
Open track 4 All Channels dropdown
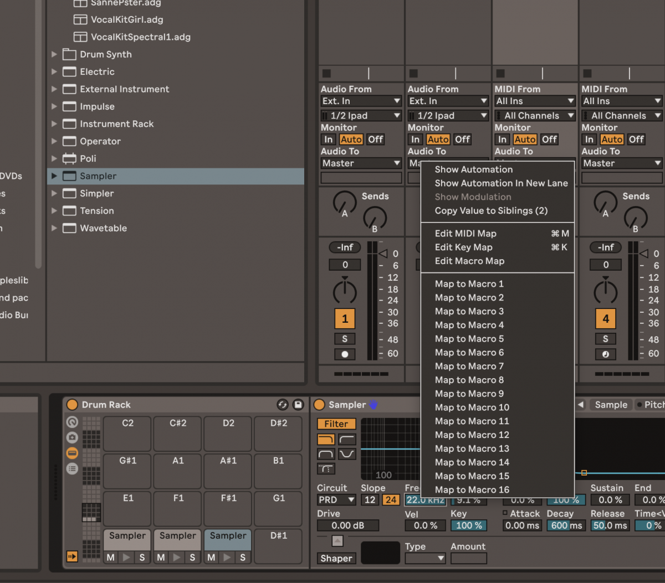point(622,115)
